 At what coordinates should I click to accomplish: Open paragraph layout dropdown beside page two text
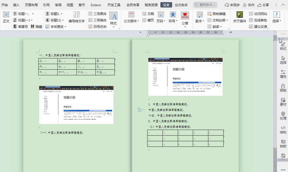(144, 110)
